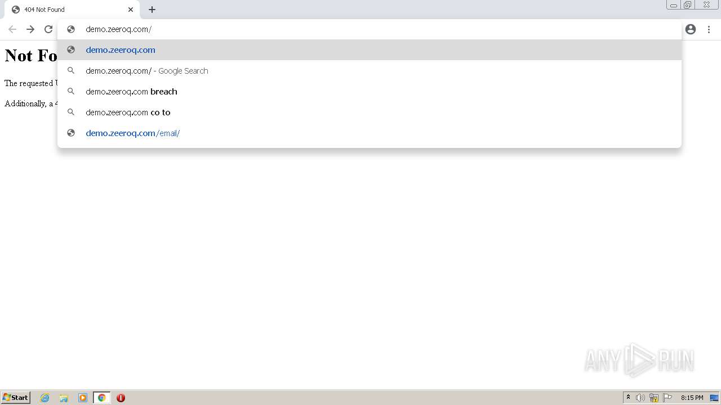Open File Explorer from the taskbar
Screen dimensions: 721x405
click(64, 398)
